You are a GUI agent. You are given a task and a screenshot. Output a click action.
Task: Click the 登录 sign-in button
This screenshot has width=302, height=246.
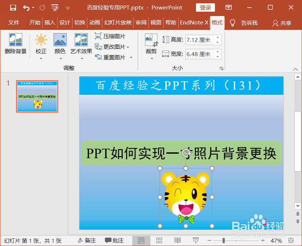(x=205, y=8)
